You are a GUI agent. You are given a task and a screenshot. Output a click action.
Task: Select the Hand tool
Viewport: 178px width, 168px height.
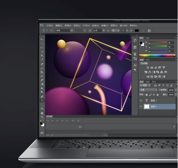click(x=42, y=113)
